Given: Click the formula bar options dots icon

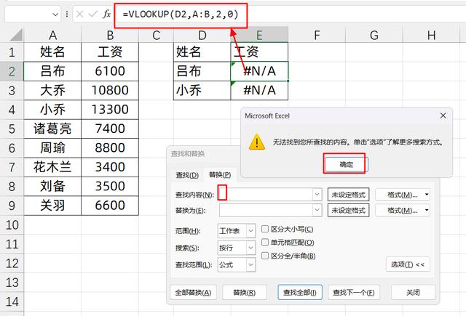Looking at the screenshot, I should [x=67, y=14].
